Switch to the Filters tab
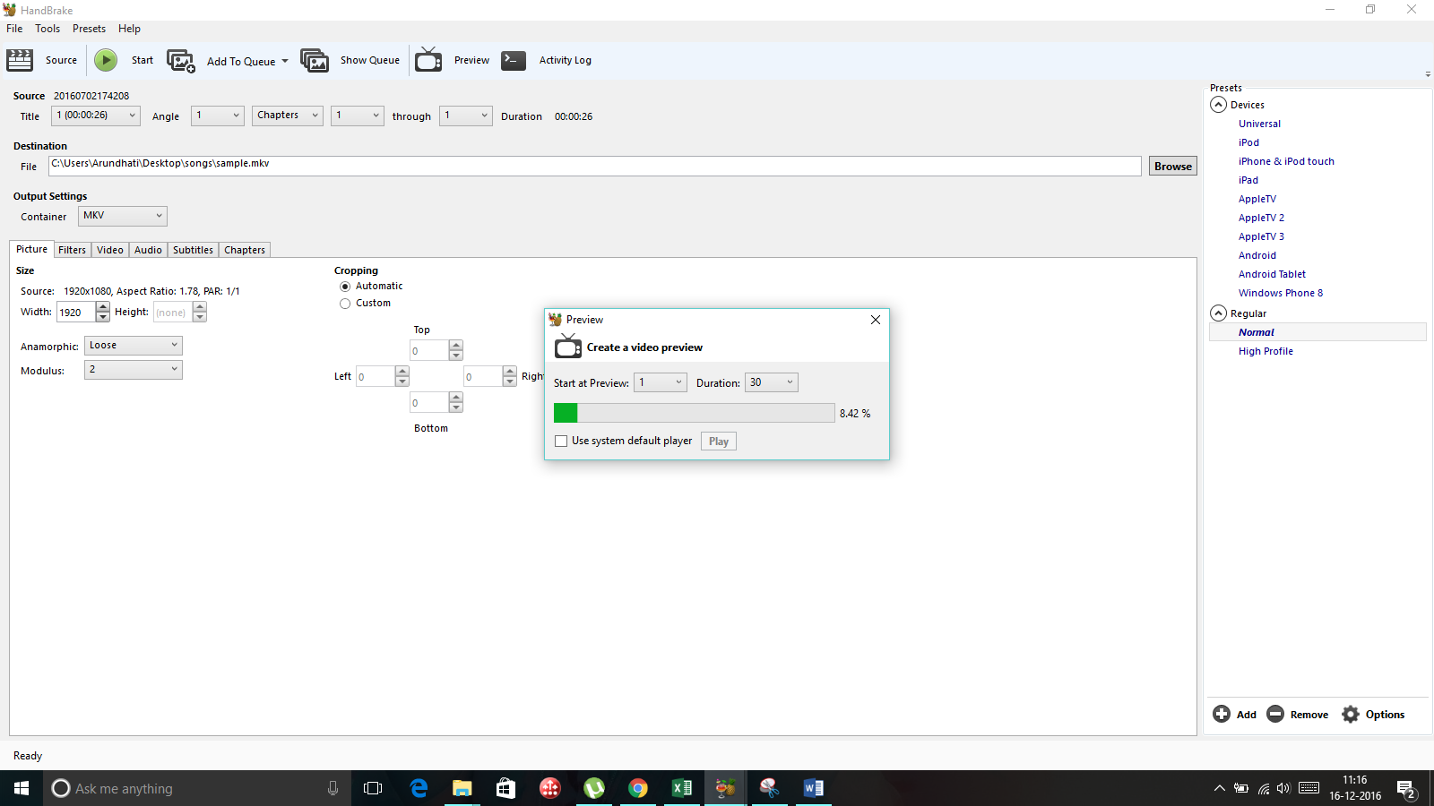 pyautogui.click(x=73, y=250)
